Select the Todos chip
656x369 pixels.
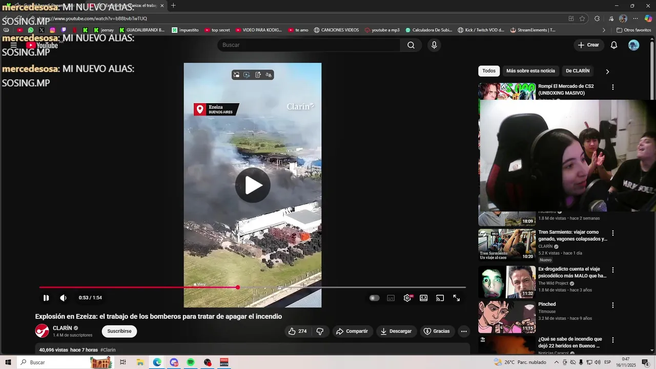click(489, 71)
